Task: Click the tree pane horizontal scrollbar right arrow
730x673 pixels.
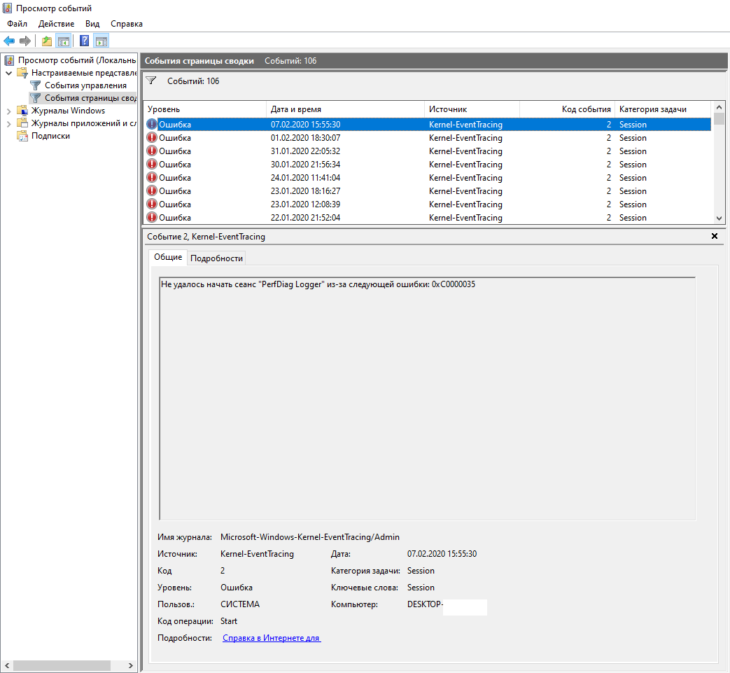Action: click(x=131, y=665)
